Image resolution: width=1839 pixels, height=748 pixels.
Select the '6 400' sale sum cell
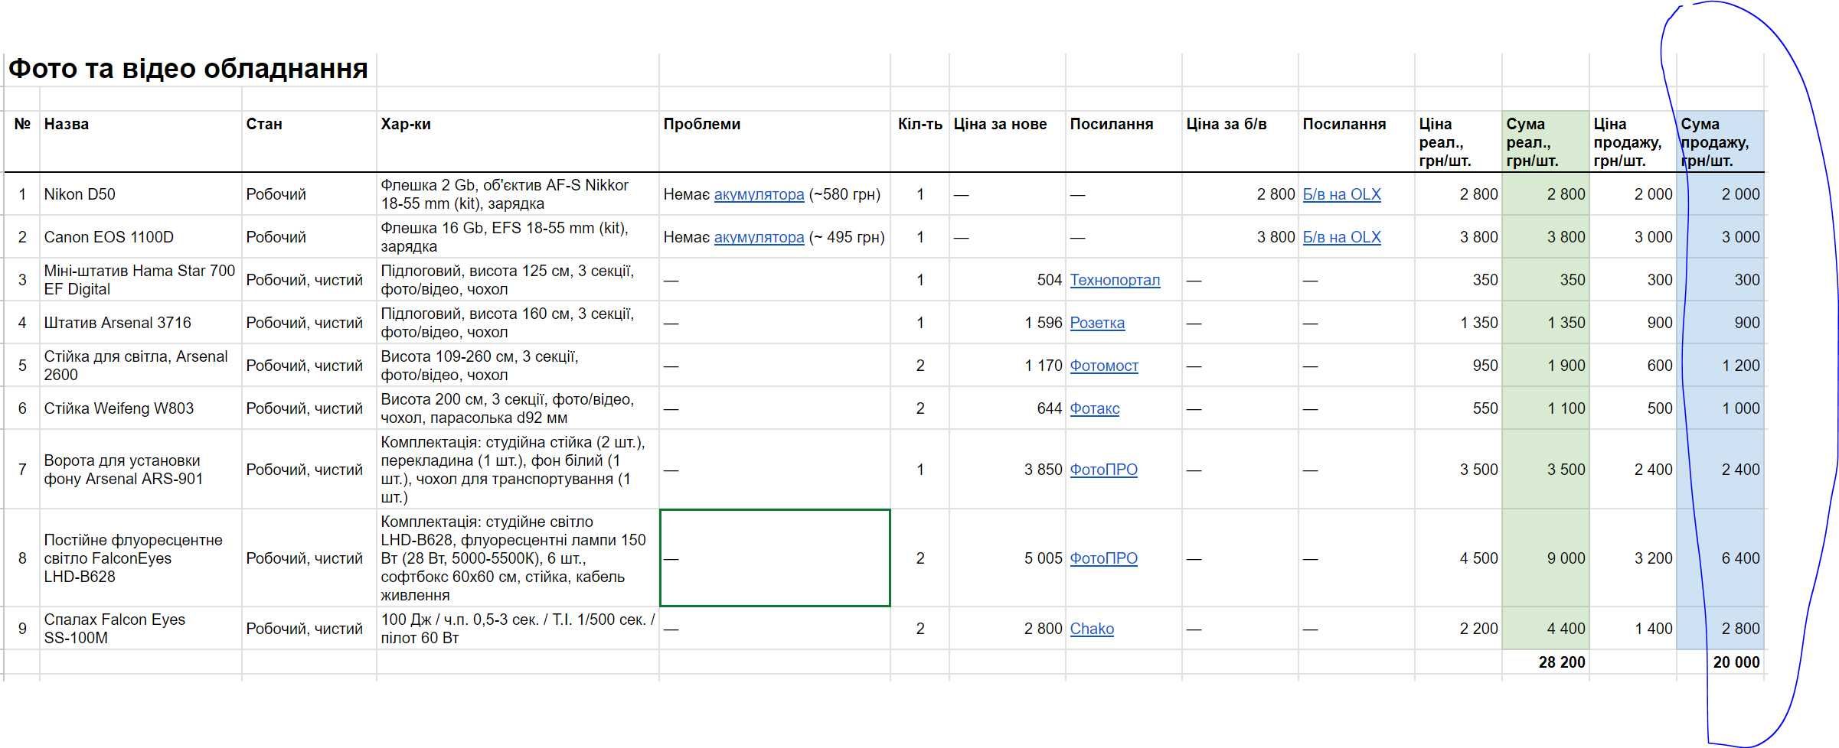(1720, 558)
